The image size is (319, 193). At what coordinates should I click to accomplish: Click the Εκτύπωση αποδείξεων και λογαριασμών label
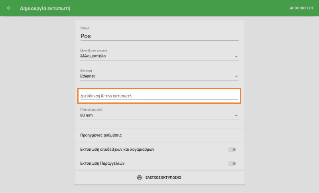tap(117, 150)
